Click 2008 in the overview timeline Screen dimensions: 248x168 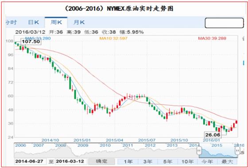tap(60, 145)
